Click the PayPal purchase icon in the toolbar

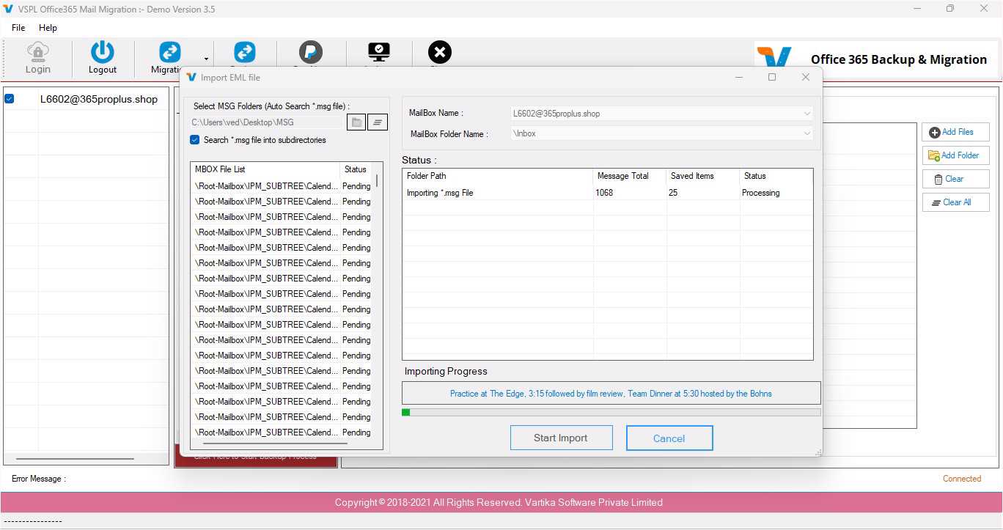pyautogui.click(x=311, y=53)
